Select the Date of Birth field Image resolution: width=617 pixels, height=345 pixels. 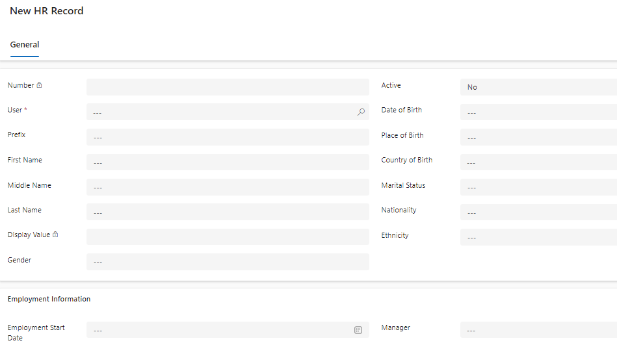(x=539, y=112)
